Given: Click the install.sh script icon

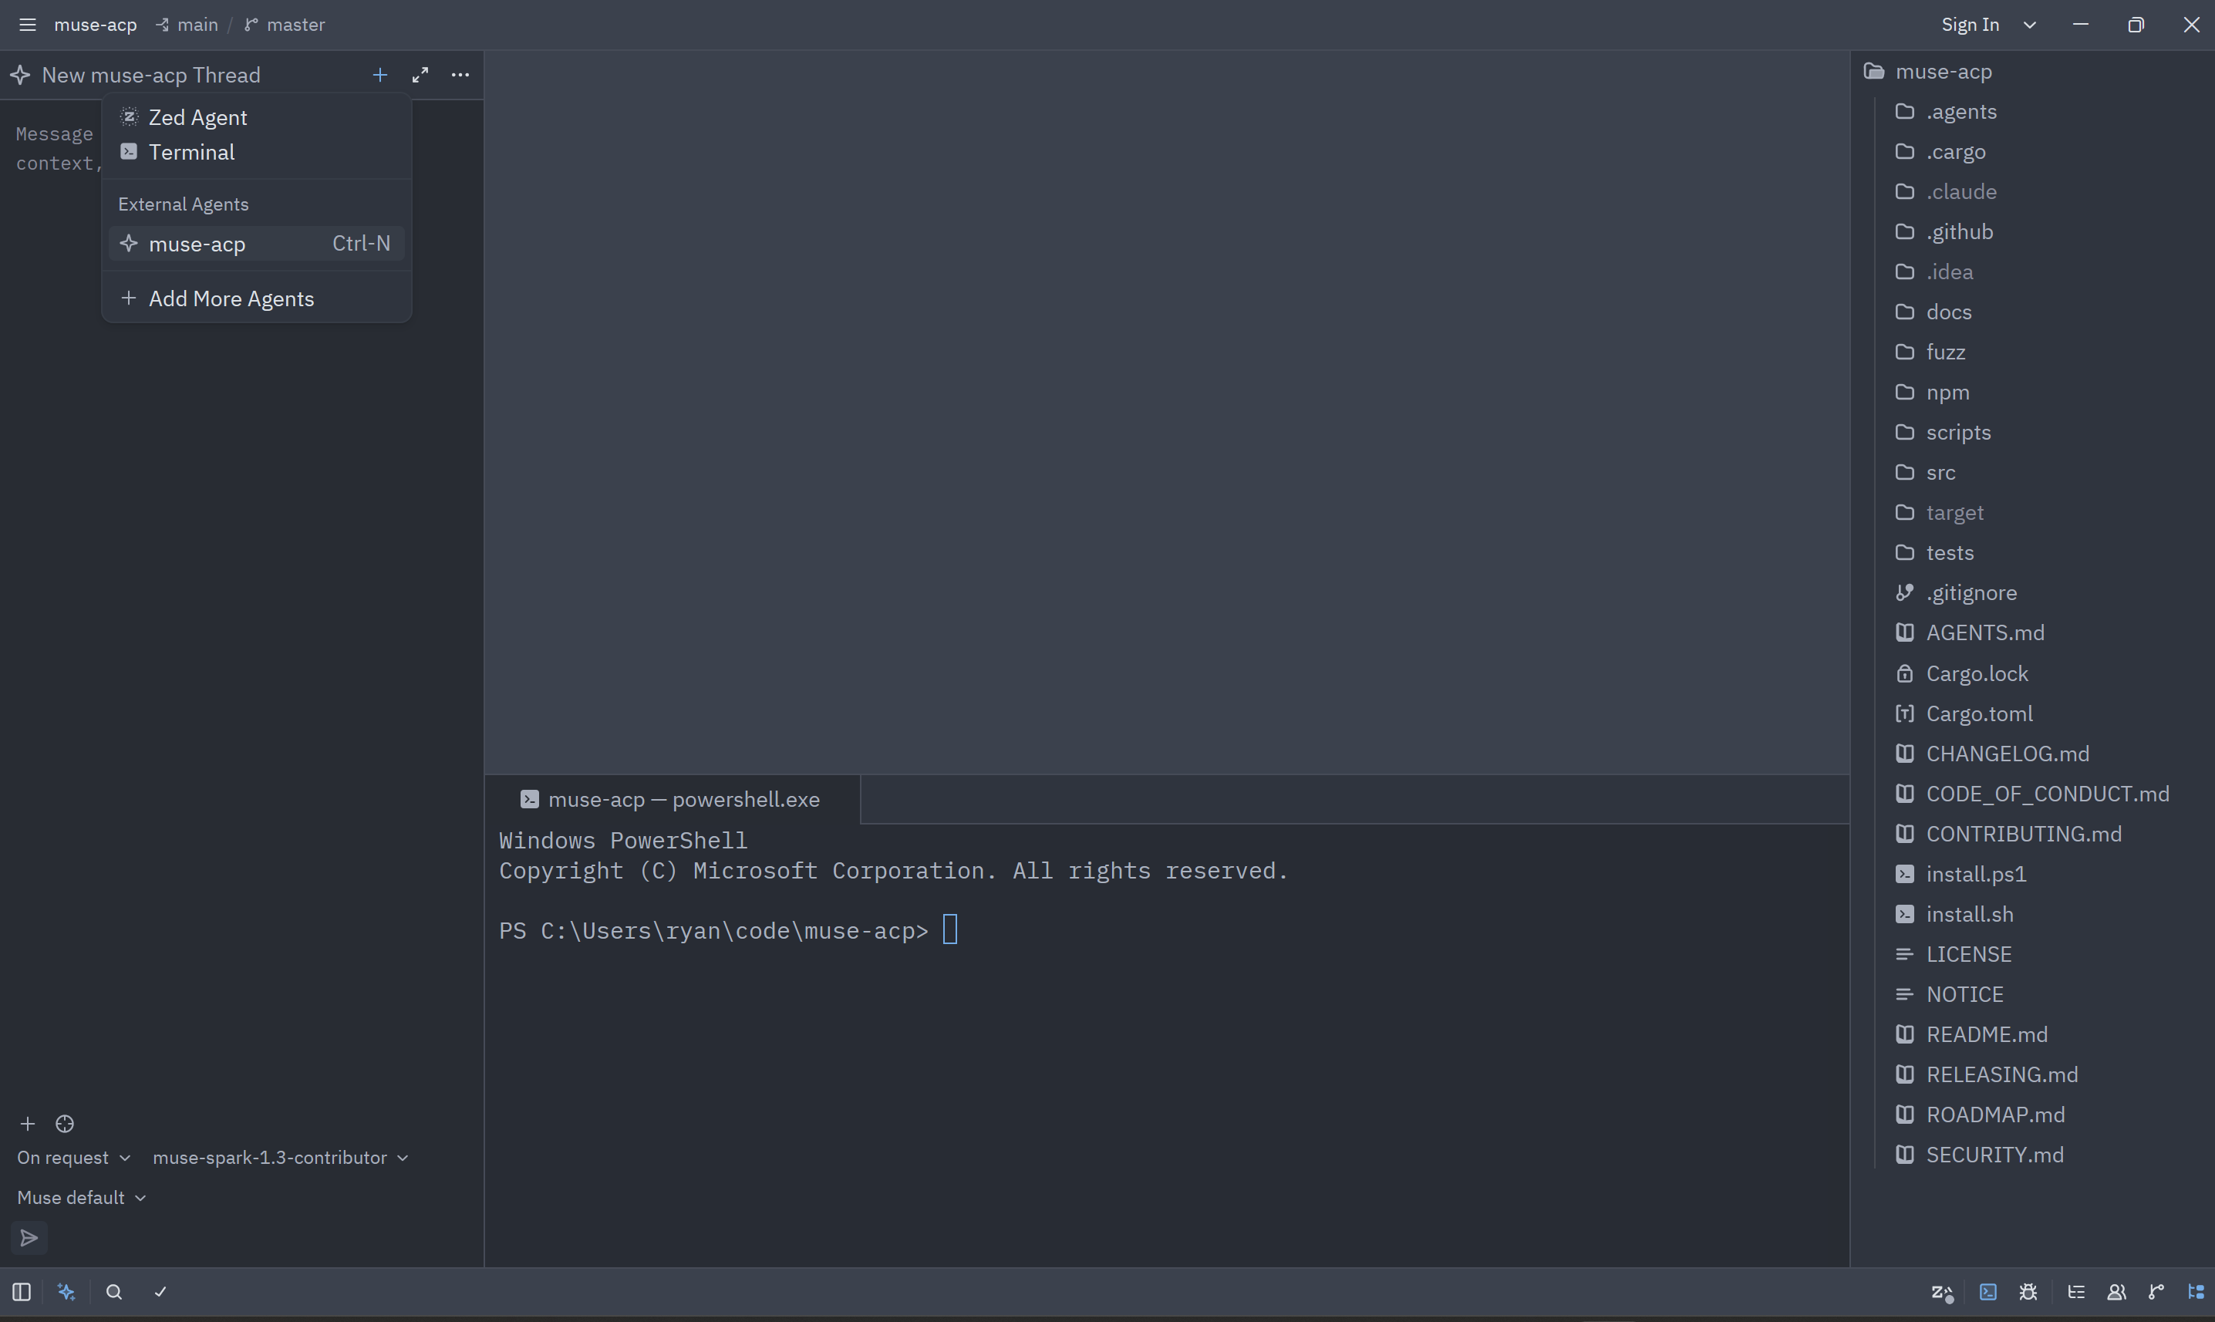Looking at the screenshot, I should click(x=1905, y=914).
